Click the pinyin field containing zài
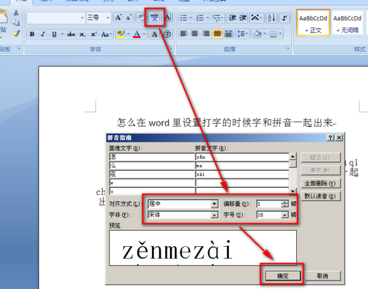The width and height of the screenshot is (368, 289). click(242, 174)
